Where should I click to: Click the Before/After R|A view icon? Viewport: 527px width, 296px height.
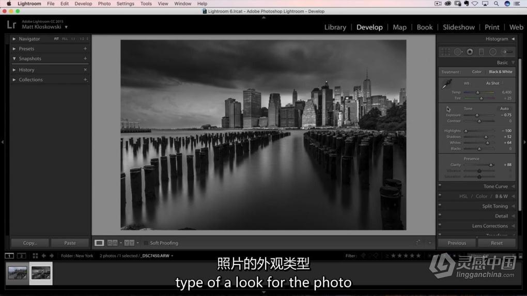(x=112, y=243)
